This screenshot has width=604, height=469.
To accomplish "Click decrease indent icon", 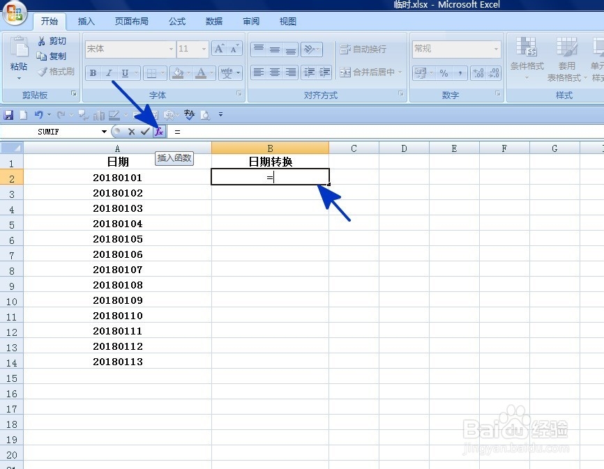I will coord(309,72).
